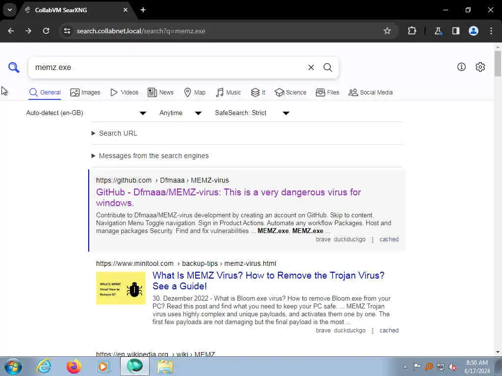
Task: Go forward with the browser forward arrow
Action: (x=28, y=31)
